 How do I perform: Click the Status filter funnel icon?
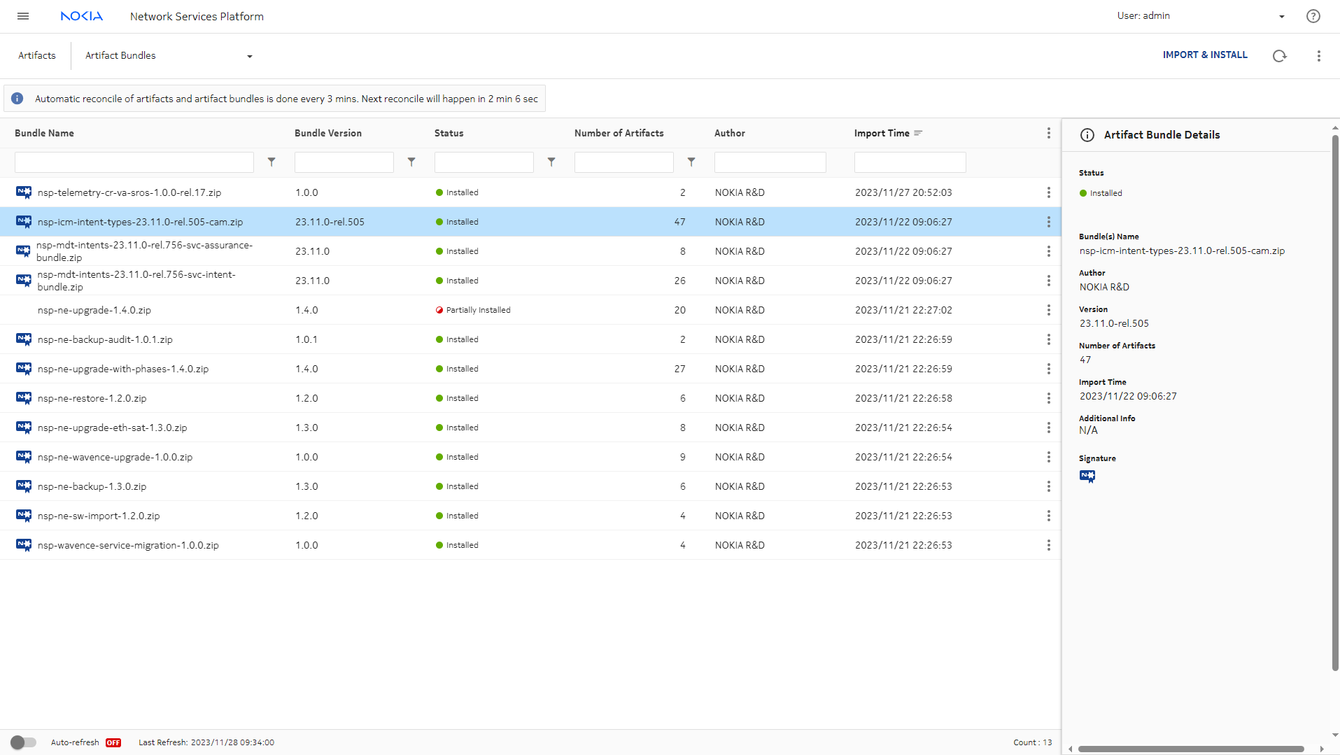coord(551,162)
